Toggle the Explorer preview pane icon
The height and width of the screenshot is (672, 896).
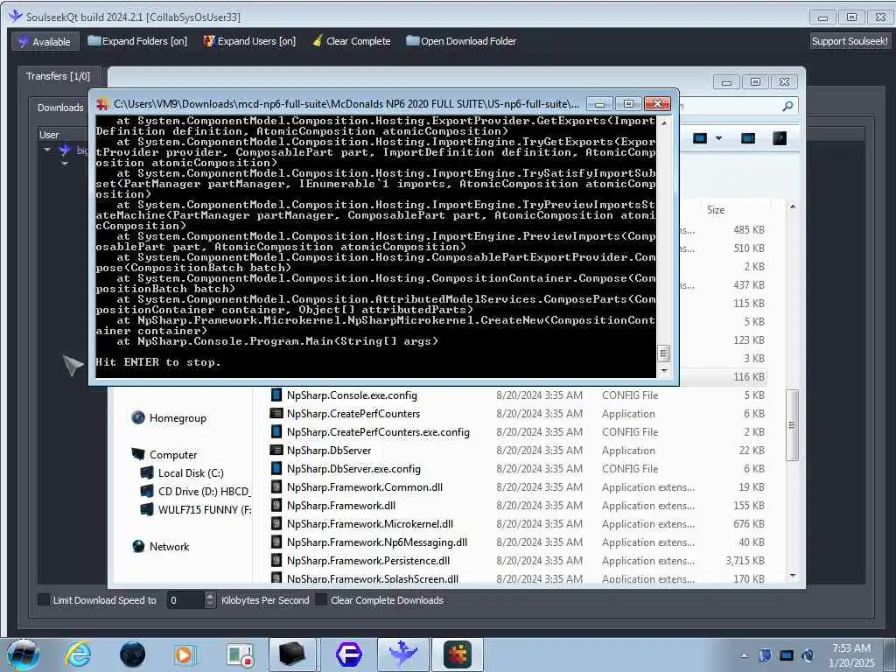(747, 138)
